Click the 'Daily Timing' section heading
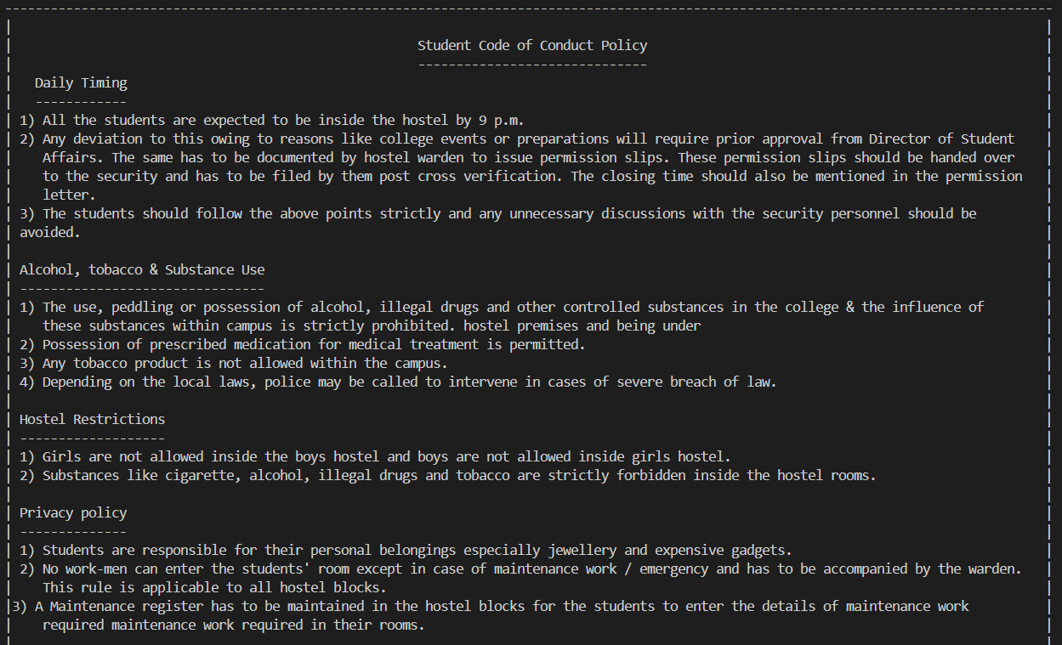 81,83
